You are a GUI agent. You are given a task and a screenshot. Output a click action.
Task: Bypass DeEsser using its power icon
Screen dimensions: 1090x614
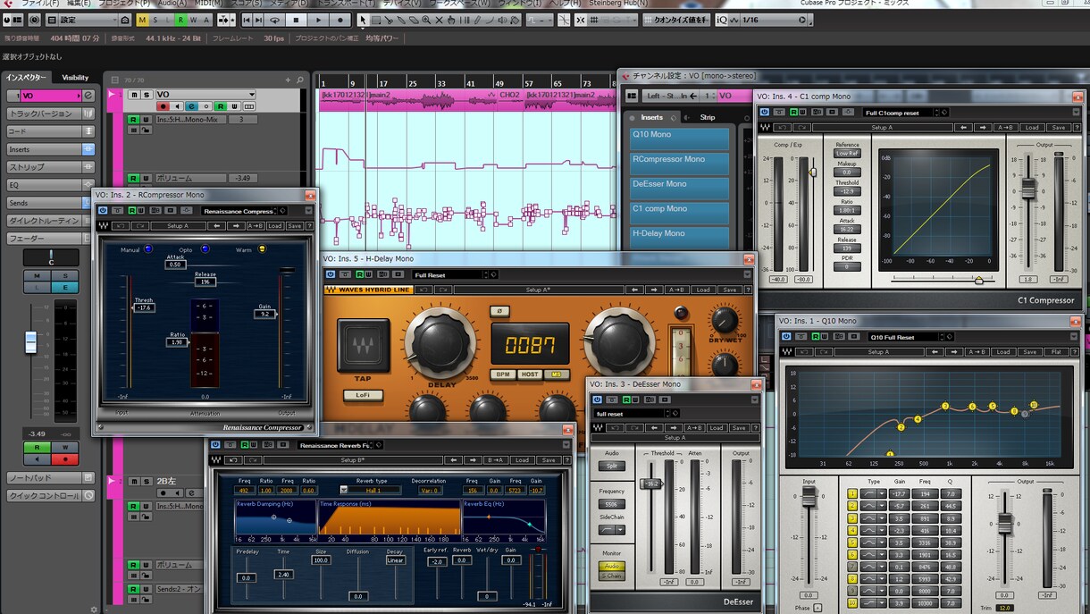click(597, 400)
